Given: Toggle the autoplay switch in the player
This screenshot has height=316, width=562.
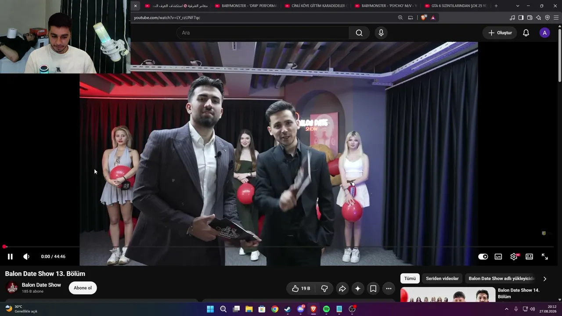Looking at the screenshot, I should 483,257.
